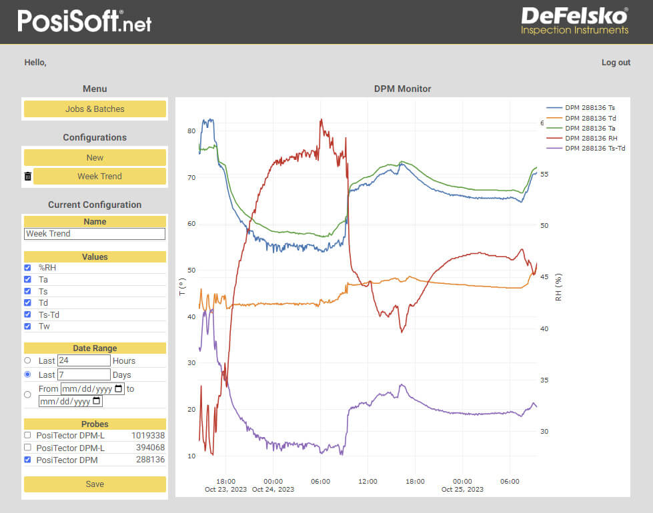Click the Log out link
The image size is (653, 513).
click(x=615, y=62)
